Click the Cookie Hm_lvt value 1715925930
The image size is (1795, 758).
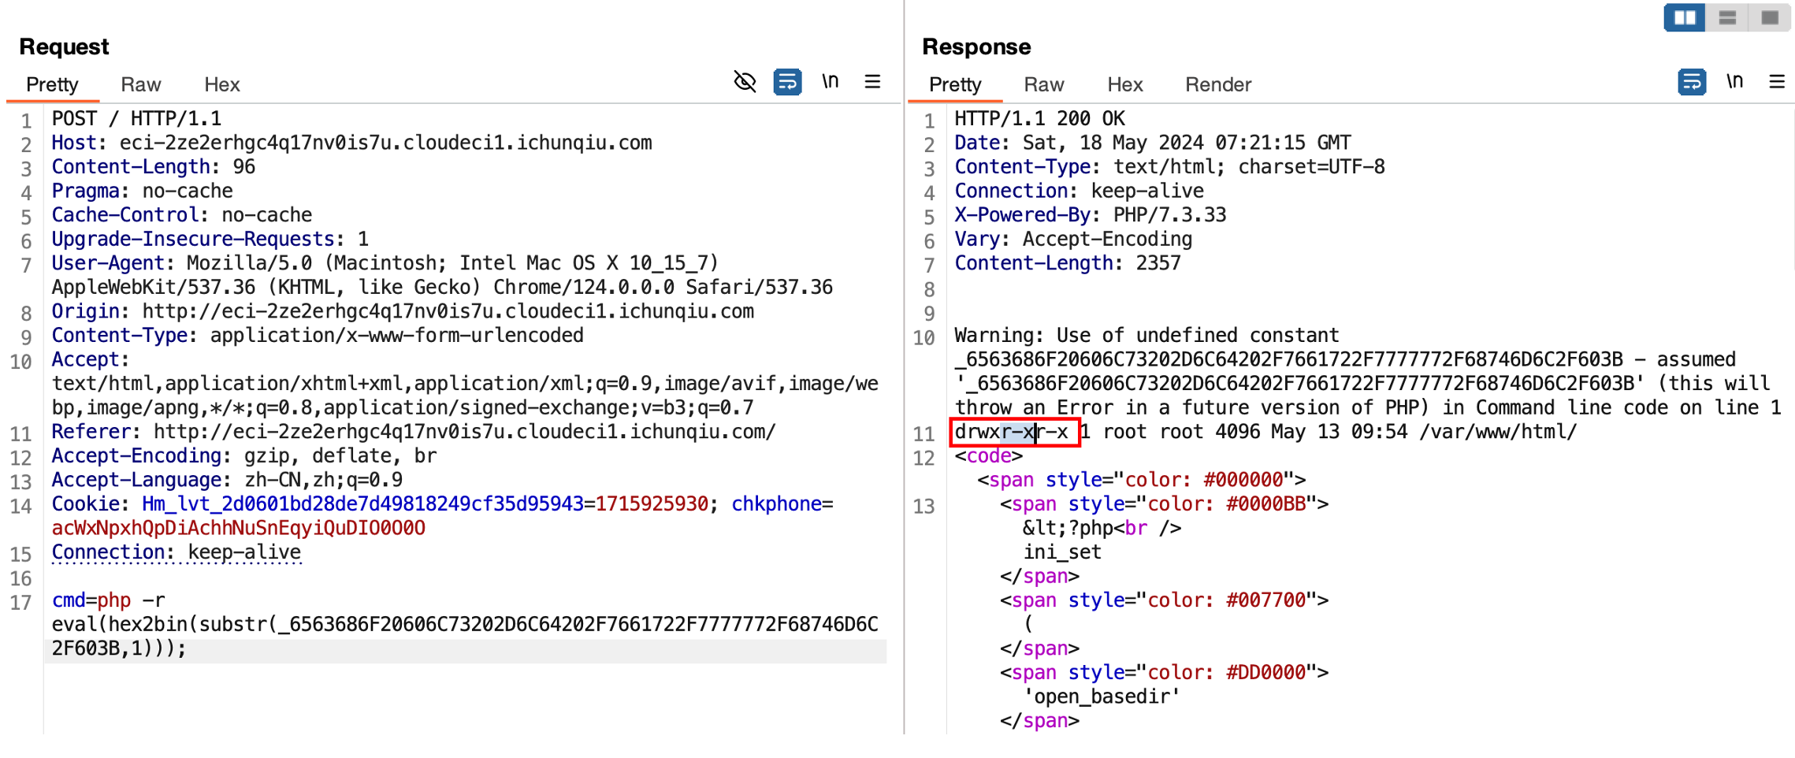click(x=652, y=504)
